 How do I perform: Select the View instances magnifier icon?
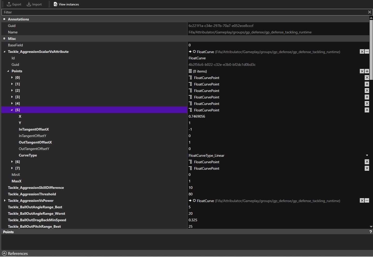55,4
